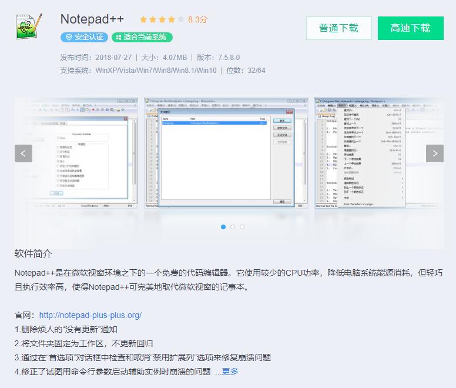Click the 大小: 4.07MB text
The height and width of the screenshot is (388, 456).
tap(164, 57)
